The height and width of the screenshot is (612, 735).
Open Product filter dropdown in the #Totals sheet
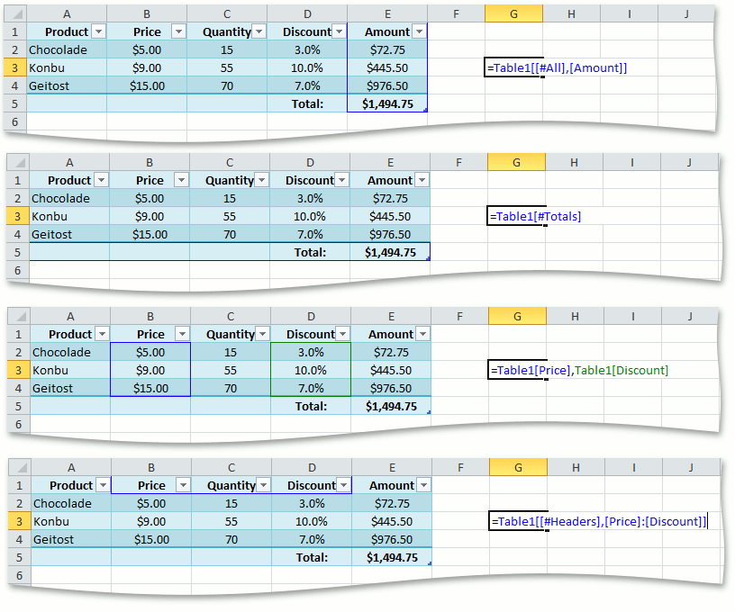click(101, 180)
